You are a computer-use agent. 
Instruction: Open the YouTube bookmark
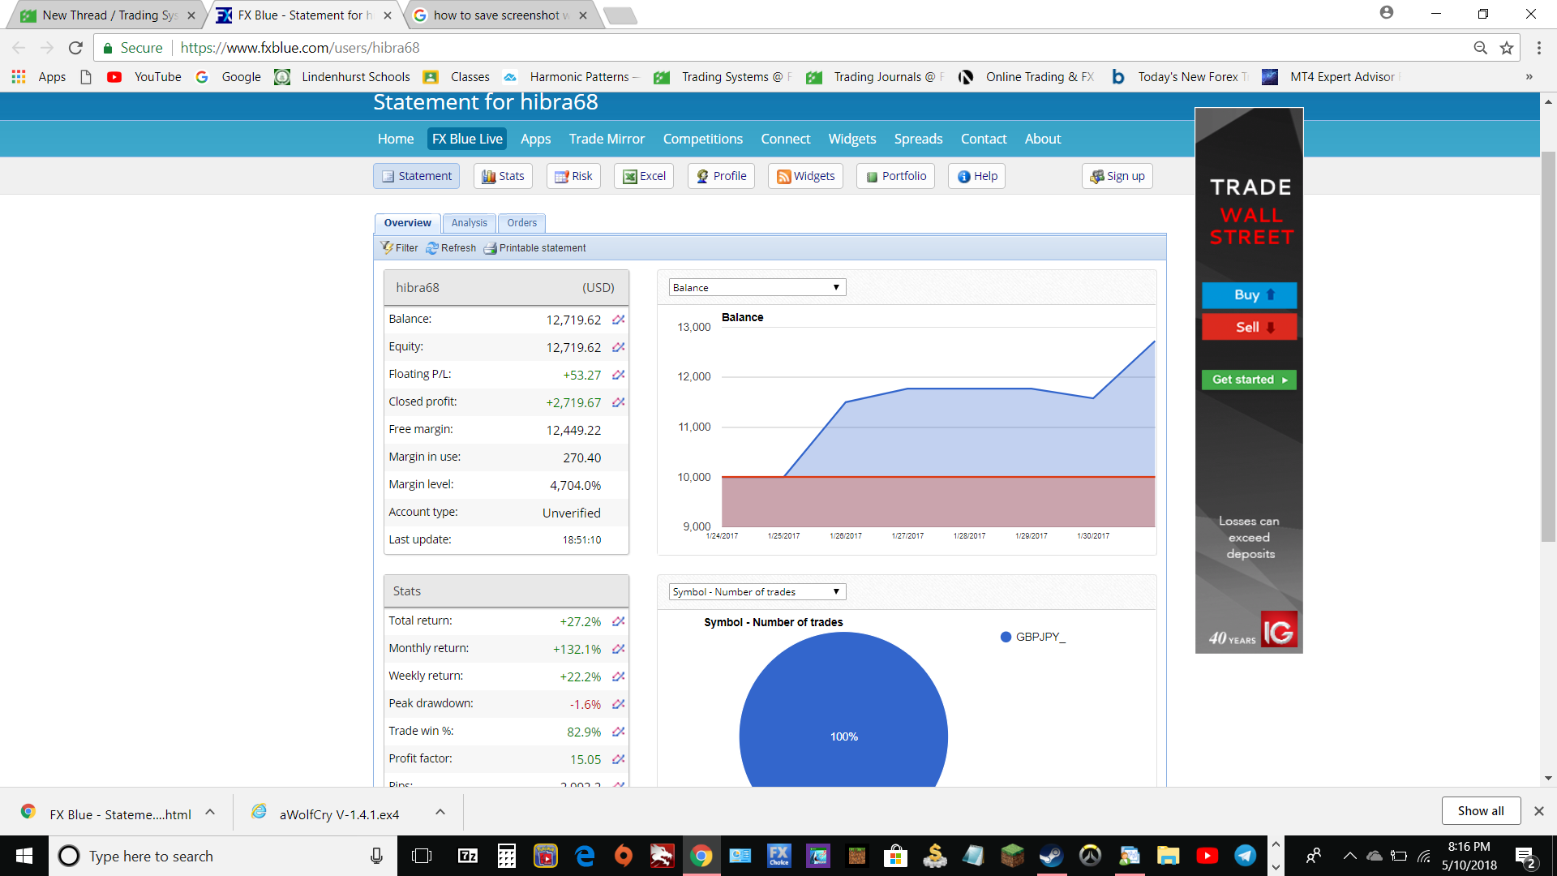144,77
